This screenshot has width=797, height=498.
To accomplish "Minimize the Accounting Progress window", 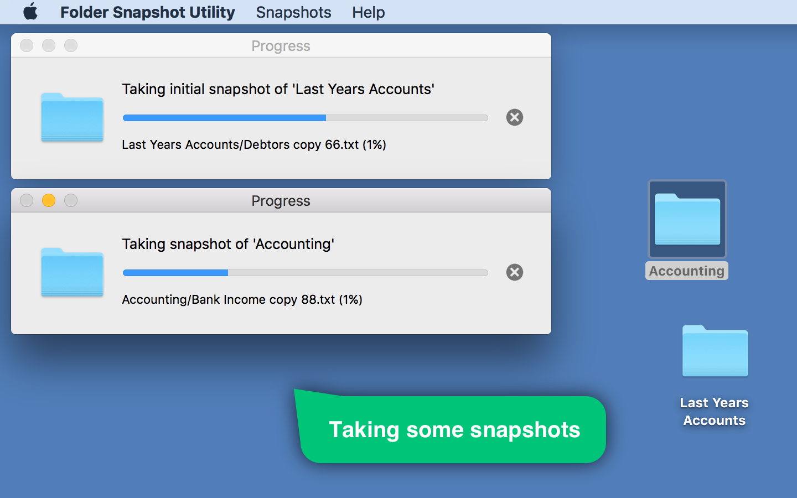I will (49, 200).
